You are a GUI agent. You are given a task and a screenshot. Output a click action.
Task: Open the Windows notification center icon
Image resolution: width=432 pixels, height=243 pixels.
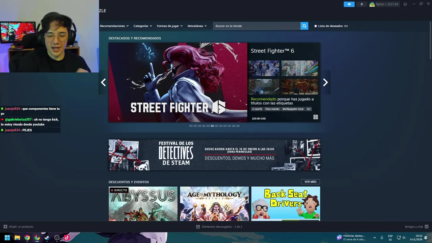pos(426,238)
